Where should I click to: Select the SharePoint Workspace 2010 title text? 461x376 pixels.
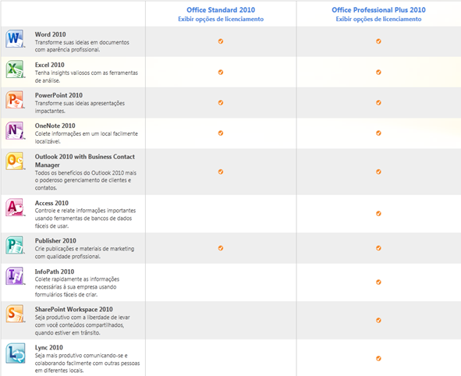74,310
